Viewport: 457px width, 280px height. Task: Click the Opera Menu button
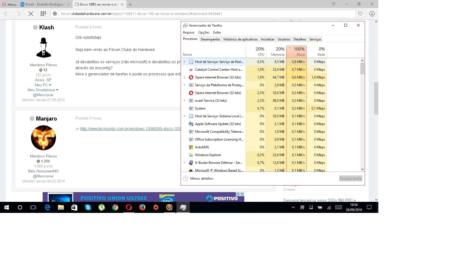click(9, 4)
